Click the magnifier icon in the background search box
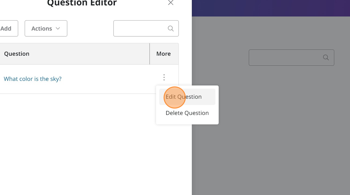This screenshot has width=350, height=195. (326, 57)
